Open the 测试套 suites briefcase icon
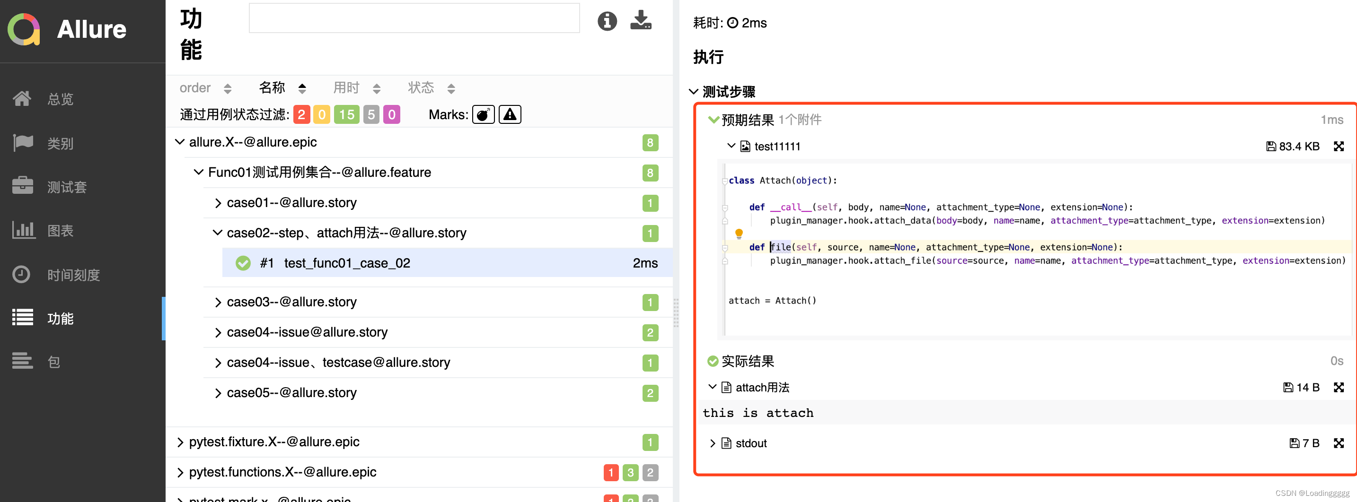Image resolution: width=1357 pixels, height=502 pixels. [22, 186]
